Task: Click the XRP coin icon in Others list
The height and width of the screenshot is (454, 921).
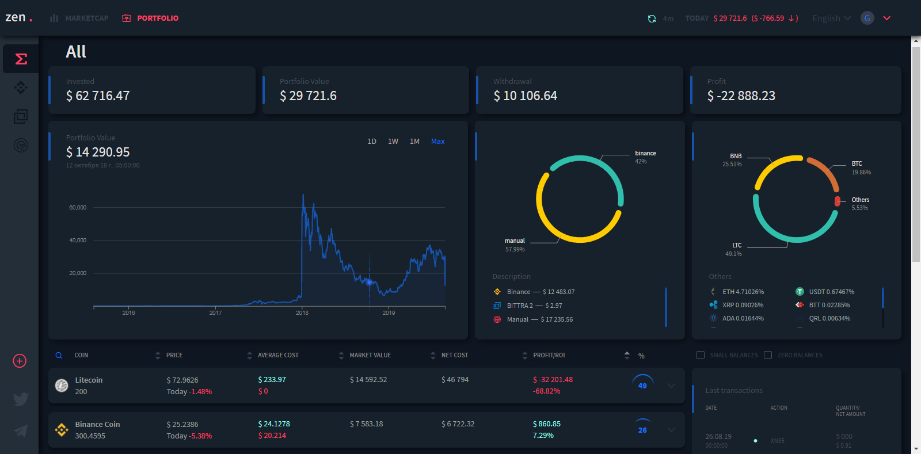Action: coord(713,305)
